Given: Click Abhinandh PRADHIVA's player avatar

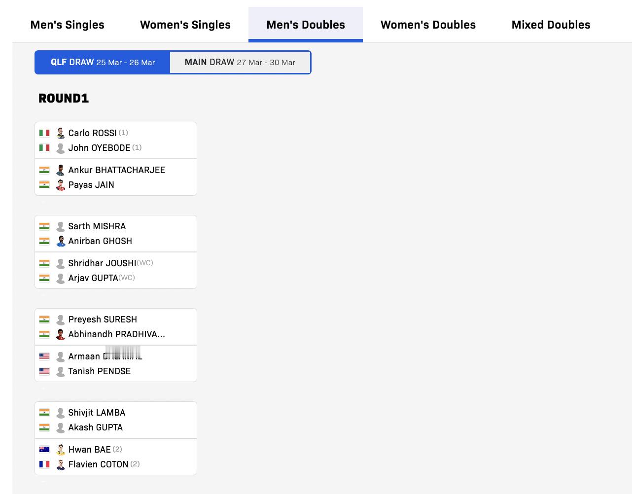Looking at the screenshot, I should pyautogui.click(x=61, y=334).
